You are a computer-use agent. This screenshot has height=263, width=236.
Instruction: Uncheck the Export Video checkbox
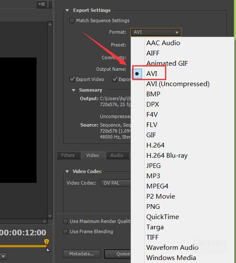tap(72, 79)
